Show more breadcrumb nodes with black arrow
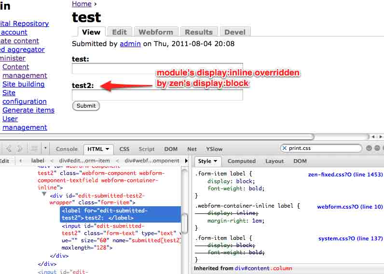Viewport: 384px width, 274px height. (x=187, y=161)
